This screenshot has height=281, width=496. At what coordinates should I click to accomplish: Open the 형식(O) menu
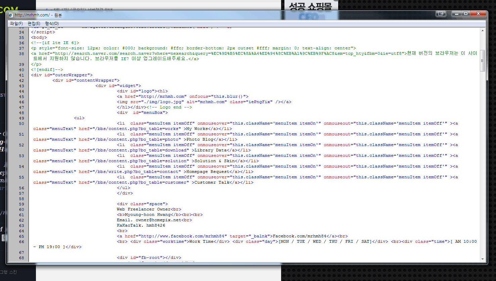(x=52, y=24)
